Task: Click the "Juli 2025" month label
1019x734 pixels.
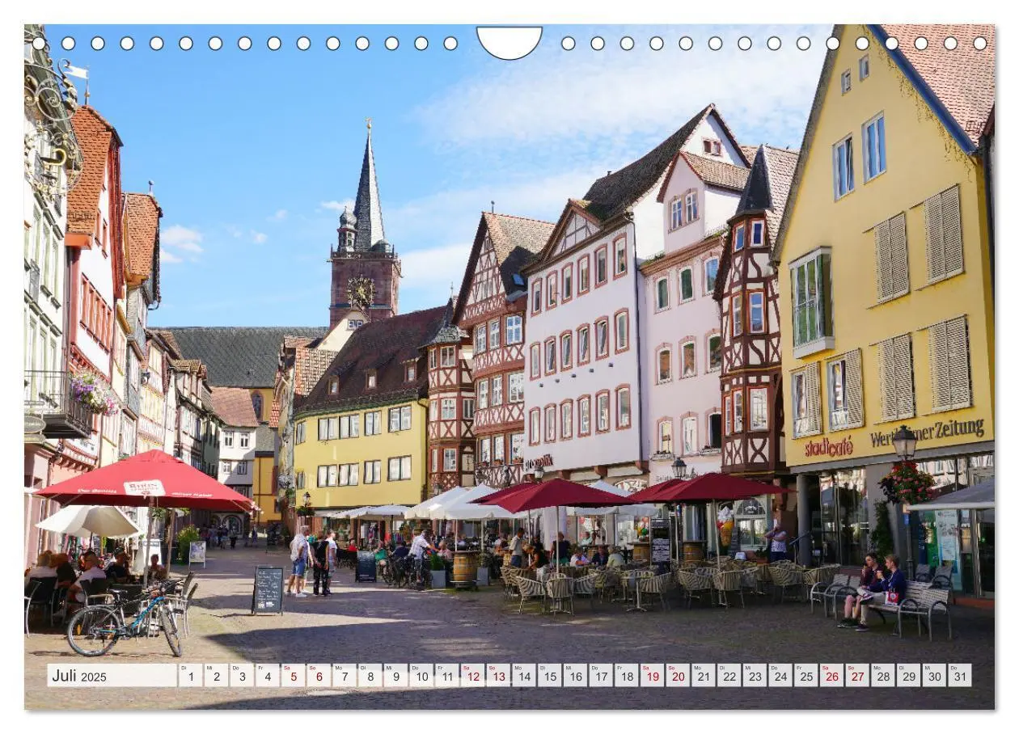Action: [x=79, y=676]
